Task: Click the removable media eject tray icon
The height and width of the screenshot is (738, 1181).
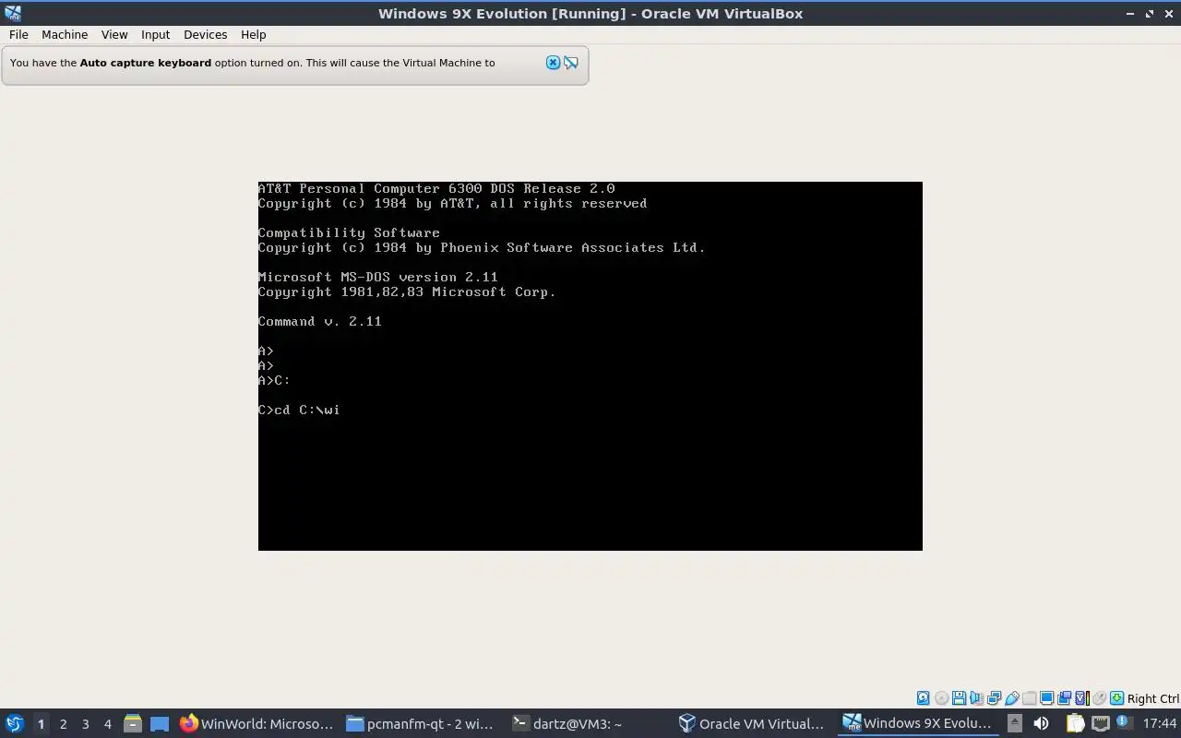Action: [x=1015, y=723]
